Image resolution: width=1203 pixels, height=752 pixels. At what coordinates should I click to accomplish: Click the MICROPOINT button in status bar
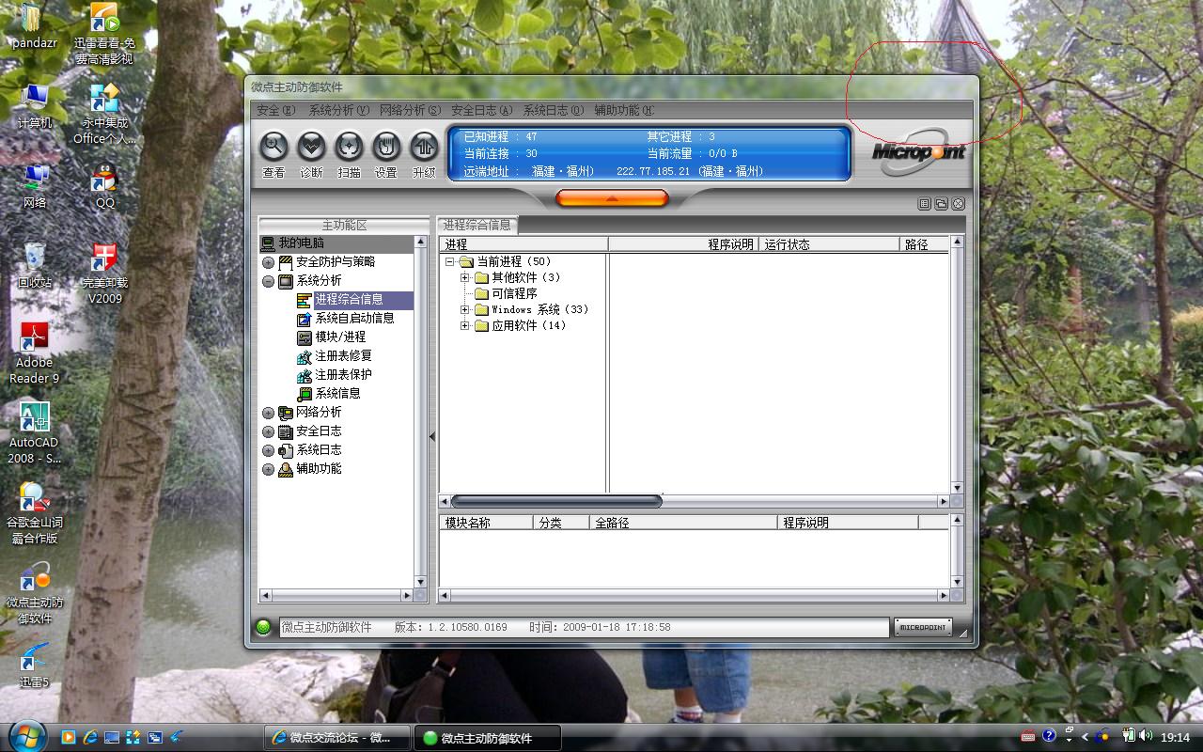point(923,627)
